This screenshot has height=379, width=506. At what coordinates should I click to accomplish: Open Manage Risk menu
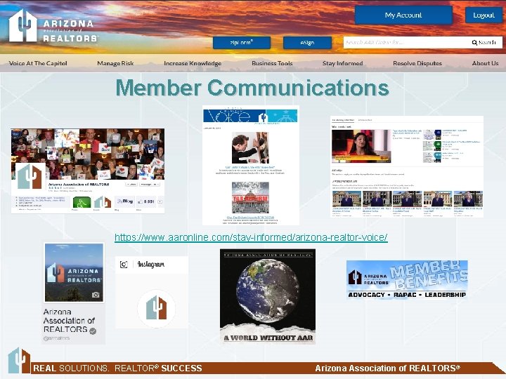(115, 63)
